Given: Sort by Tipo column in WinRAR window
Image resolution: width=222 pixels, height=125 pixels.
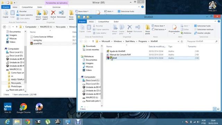Looking at the screenshot, I should (170, 47).
